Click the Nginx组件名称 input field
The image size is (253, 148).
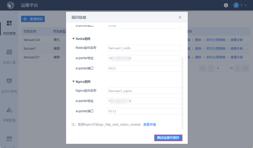(144, 91)
